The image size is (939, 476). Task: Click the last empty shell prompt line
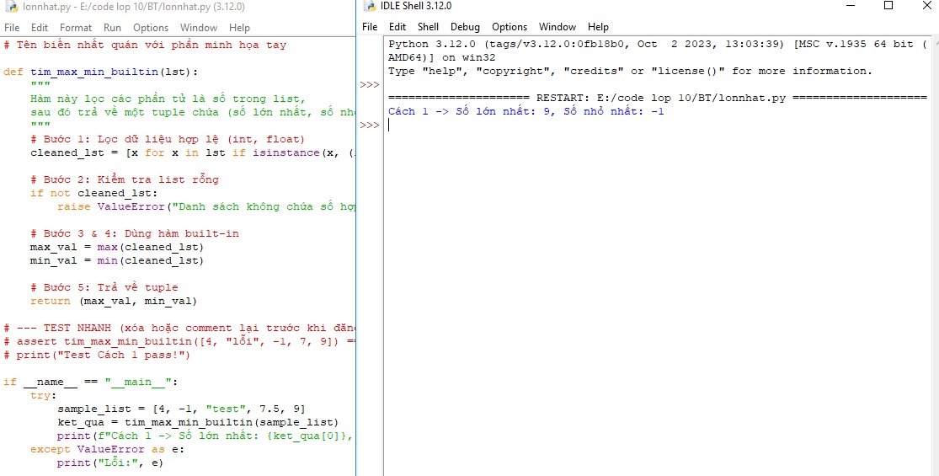click(x=659, y=126)
